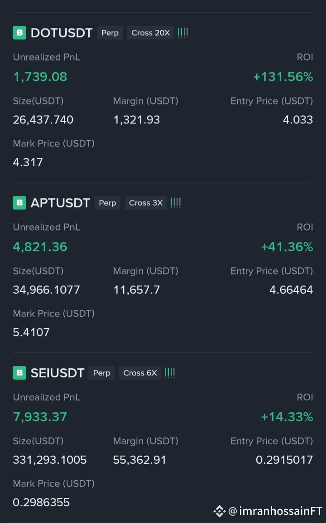Tap the DOTUSDT ADL indicator bars
The height and width of the screenshot is (523, 326).
pos(183,33)
